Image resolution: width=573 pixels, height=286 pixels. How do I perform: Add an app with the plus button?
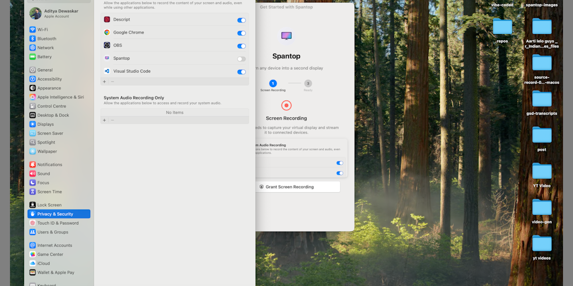point(105,82)
